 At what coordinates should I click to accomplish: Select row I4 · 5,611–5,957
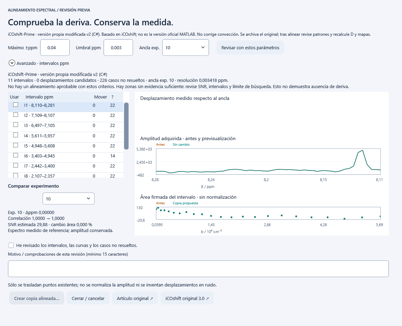(x=65, y=137)
